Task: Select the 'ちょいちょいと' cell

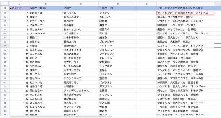Action: pyautogui.click(x=81, y=29)
